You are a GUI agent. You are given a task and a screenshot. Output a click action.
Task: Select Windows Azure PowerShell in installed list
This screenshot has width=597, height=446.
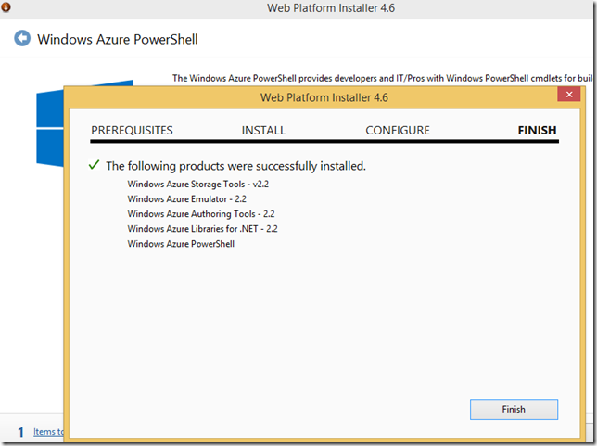(x=181, y=243)
